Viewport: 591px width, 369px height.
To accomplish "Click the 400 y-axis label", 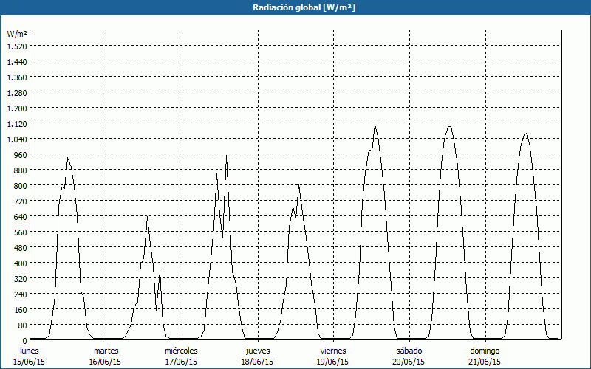I will tap(21, 263).
